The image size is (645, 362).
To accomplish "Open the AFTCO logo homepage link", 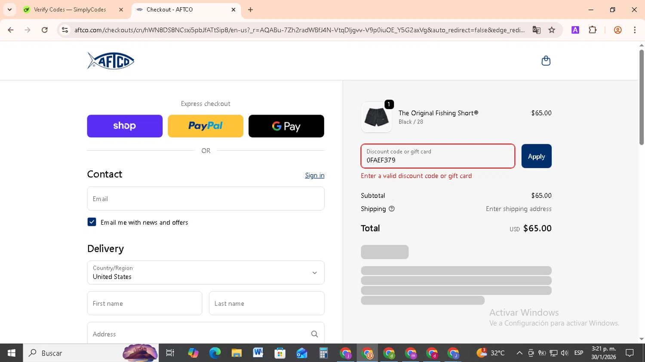I will point(111,61).
